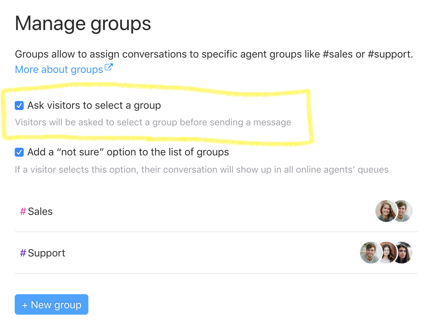
Task: Click the leftmost agent avatar in Sales group
Action: coord(385,211)
